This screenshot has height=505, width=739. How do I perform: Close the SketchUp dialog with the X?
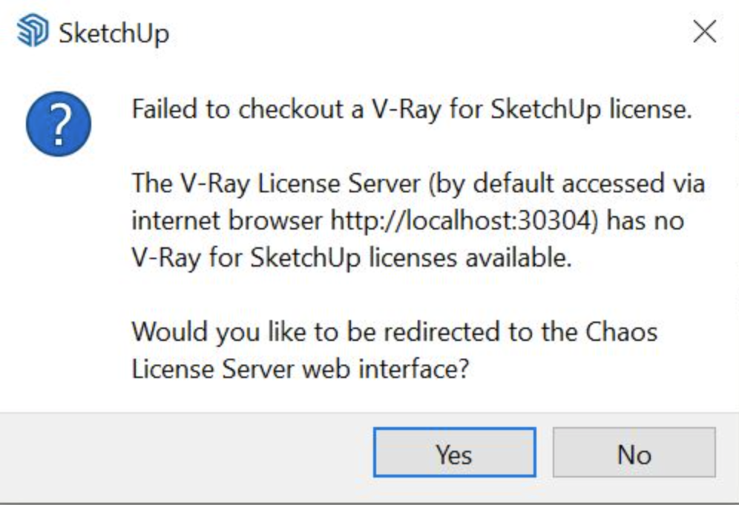(705, 32)
